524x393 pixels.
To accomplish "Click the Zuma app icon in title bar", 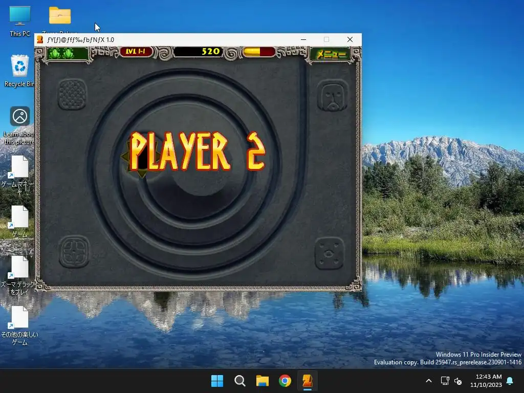I will pyautogui.click(x=40, y=40).
